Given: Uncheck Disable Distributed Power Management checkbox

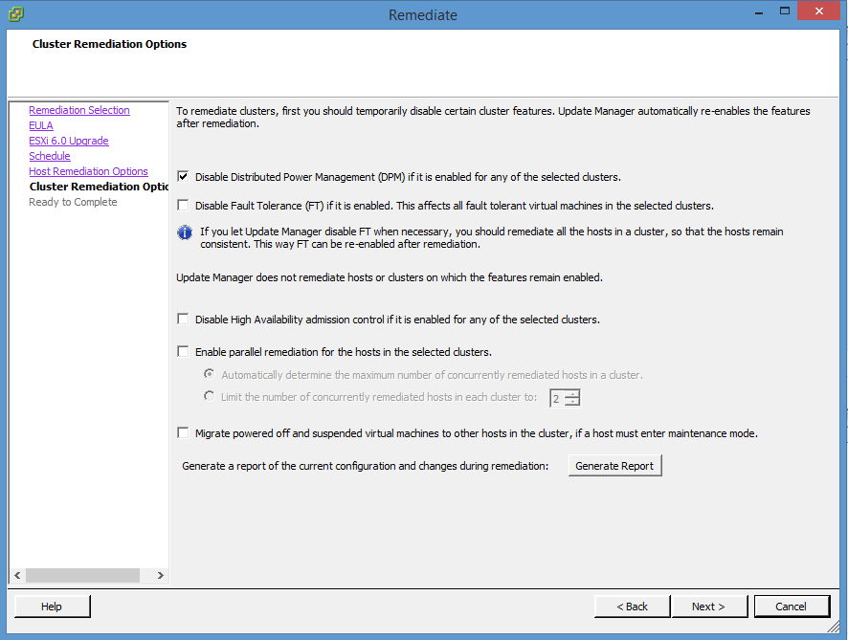Looking at the screenshot, I should click(183, 177).
